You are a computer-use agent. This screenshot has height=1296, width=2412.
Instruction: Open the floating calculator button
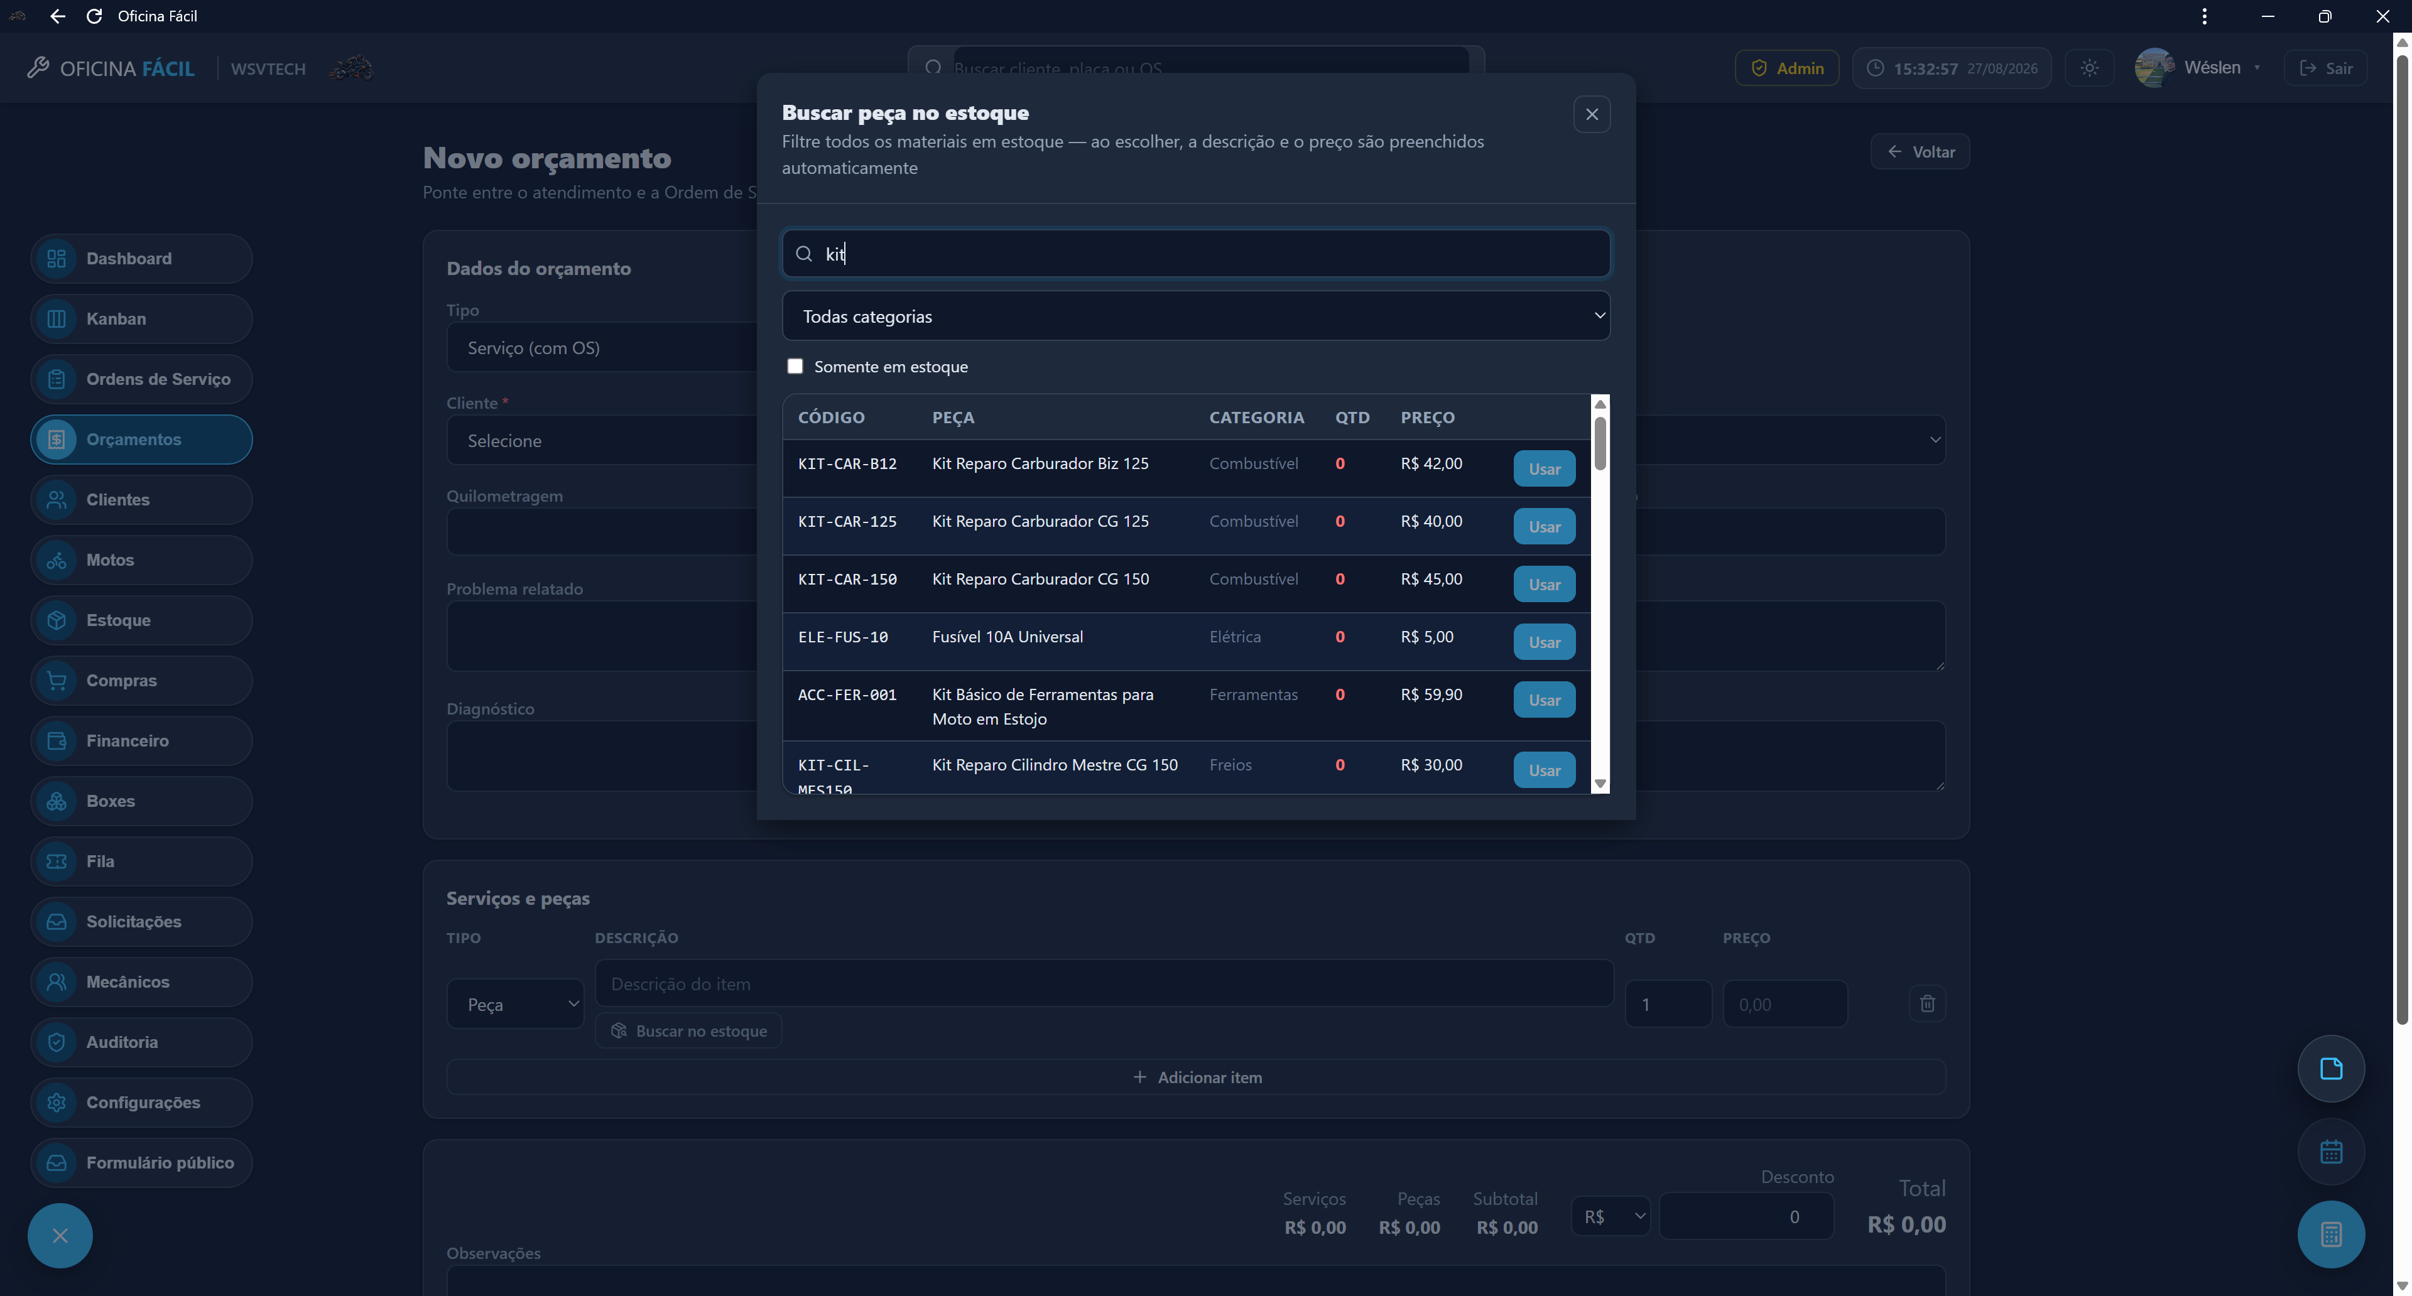(x=2330, y=1234)
